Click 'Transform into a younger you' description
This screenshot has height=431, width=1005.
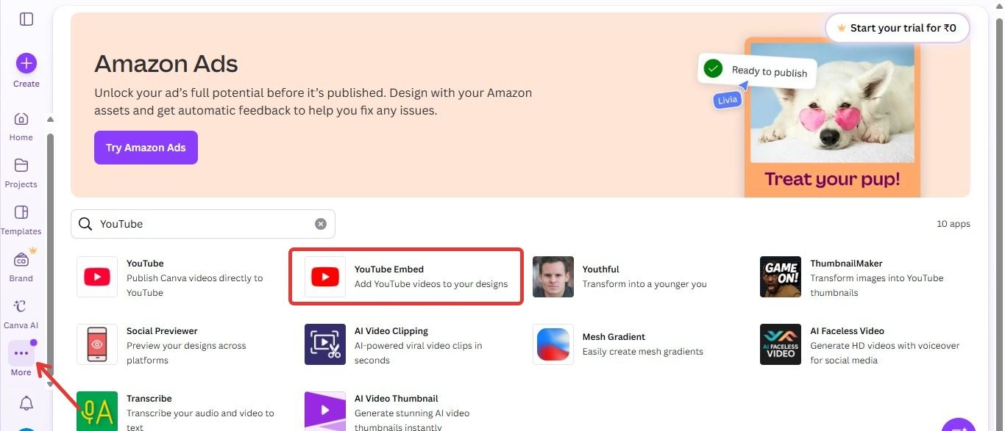pos(644,284)
